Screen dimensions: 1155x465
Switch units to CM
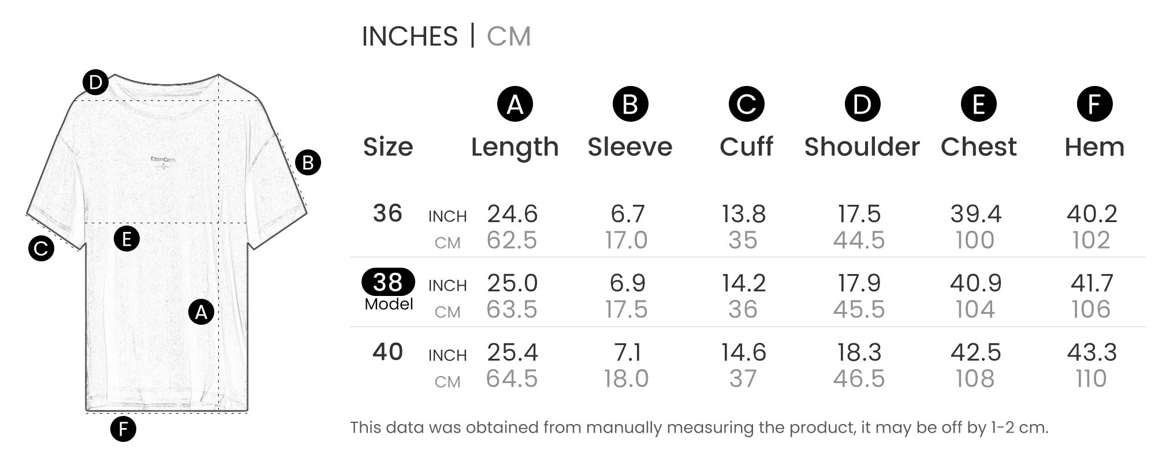click(508, 36)
